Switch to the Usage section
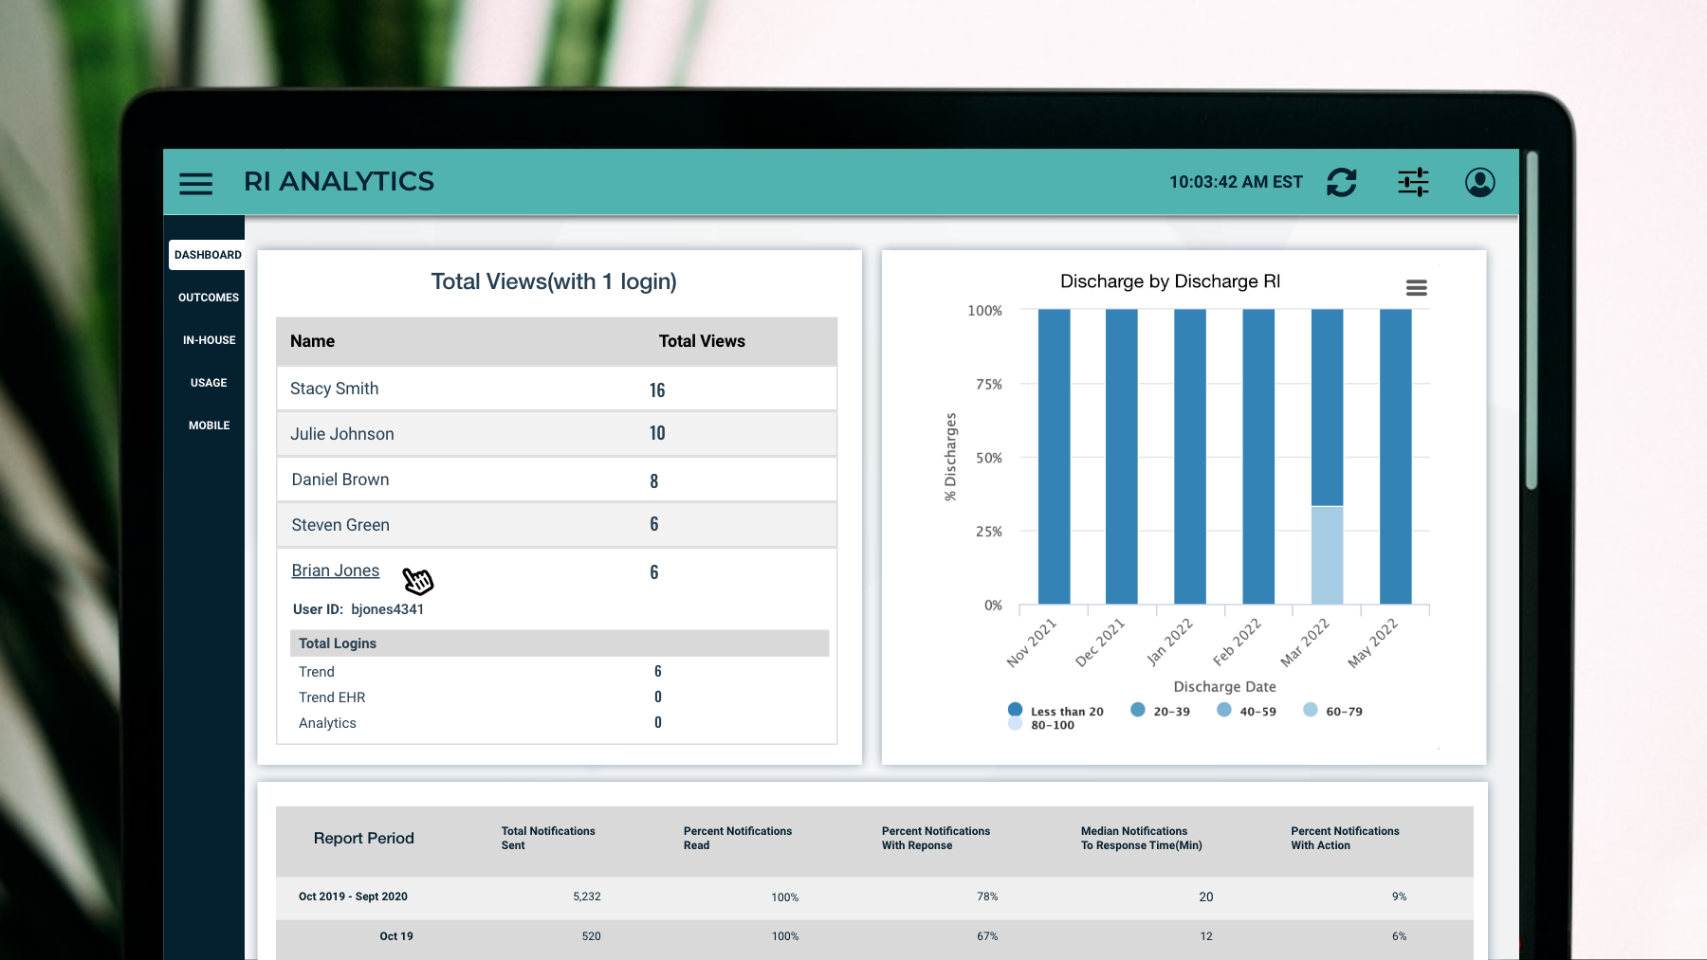 click(x=209, y=383)
